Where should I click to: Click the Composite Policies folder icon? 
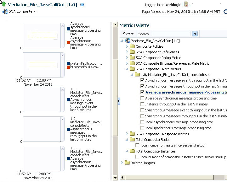click(x=132, y=46)
